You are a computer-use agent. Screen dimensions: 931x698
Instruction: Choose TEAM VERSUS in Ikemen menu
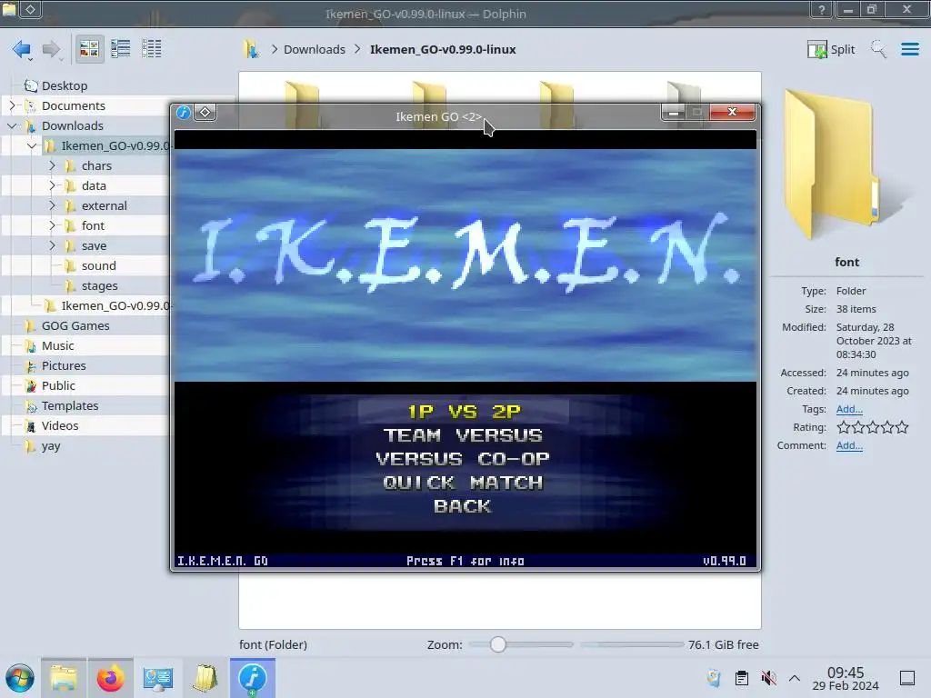coord(463,435)
